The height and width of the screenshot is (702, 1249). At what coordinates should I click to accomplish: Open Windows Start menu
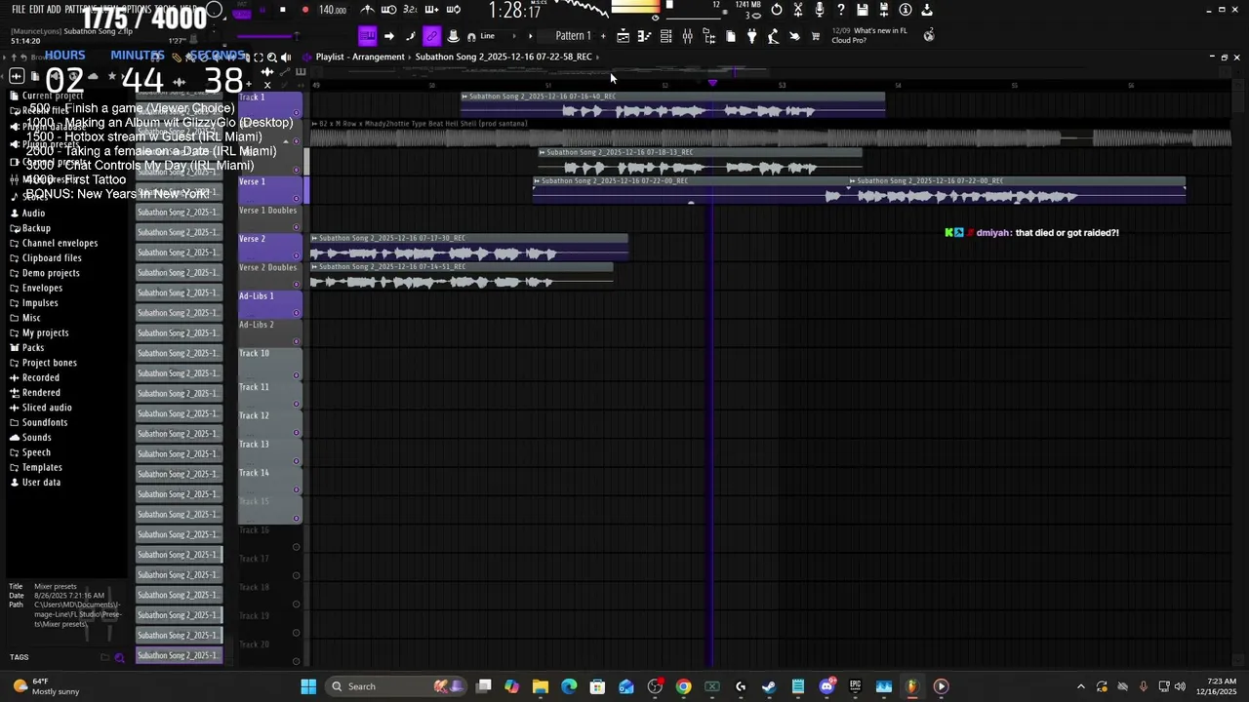[x=308, y=686]
